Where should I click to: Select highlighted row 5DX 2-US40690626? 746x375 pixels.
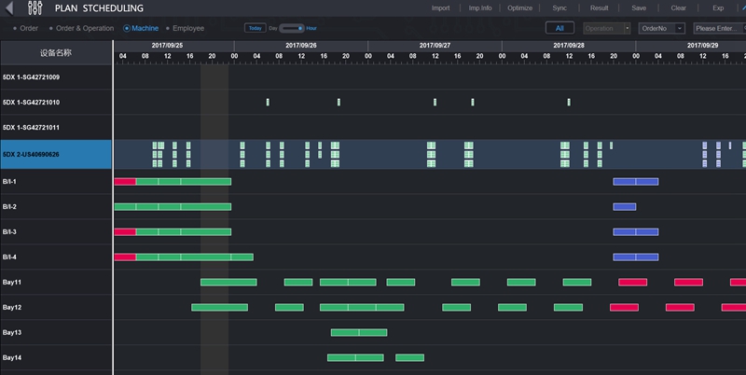tap(56, 154)
